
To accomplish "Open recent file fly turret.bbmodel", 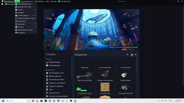I will (x=105, y=63).
